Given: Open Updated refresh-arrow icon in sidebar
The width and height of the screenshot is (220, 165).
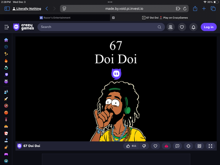Looking at the screenshot, I should click(6, 68).
